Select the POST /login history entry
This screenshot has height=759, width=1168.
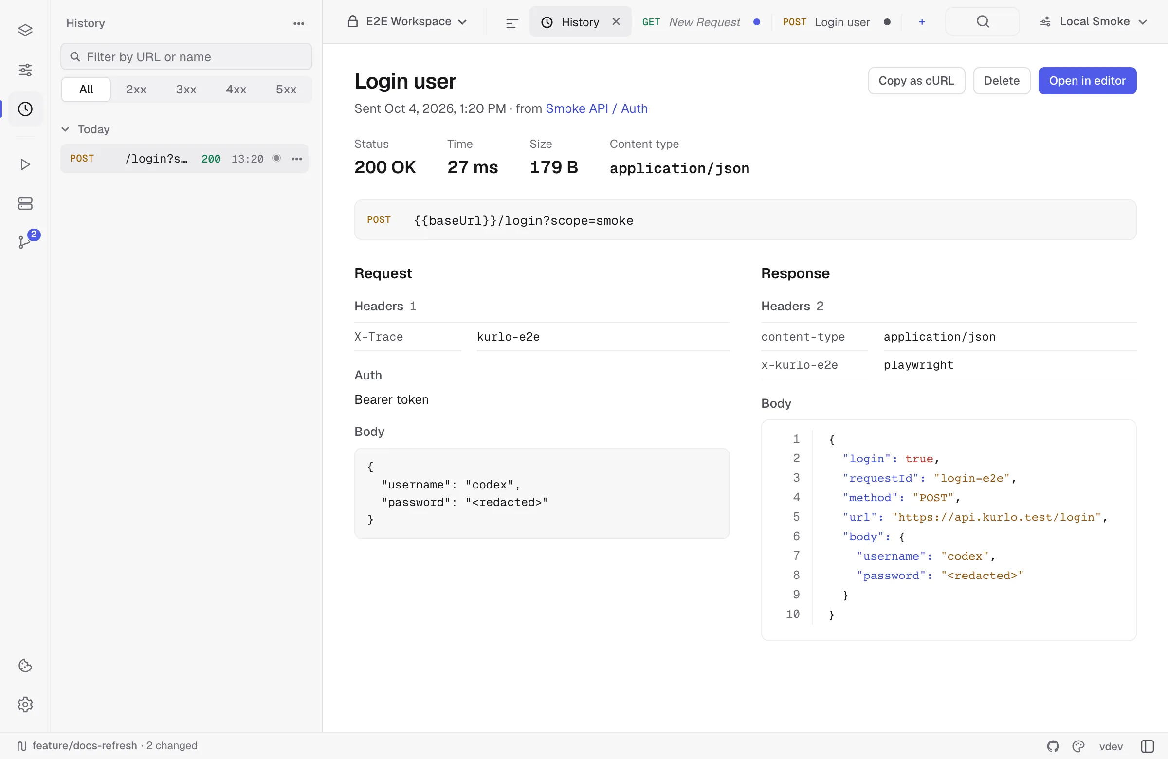point(184,159)
